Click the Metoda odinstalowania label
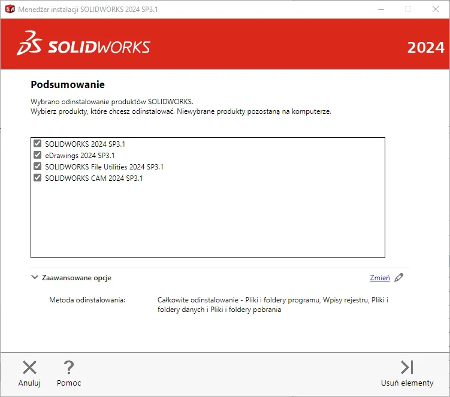 click(87, 300)
